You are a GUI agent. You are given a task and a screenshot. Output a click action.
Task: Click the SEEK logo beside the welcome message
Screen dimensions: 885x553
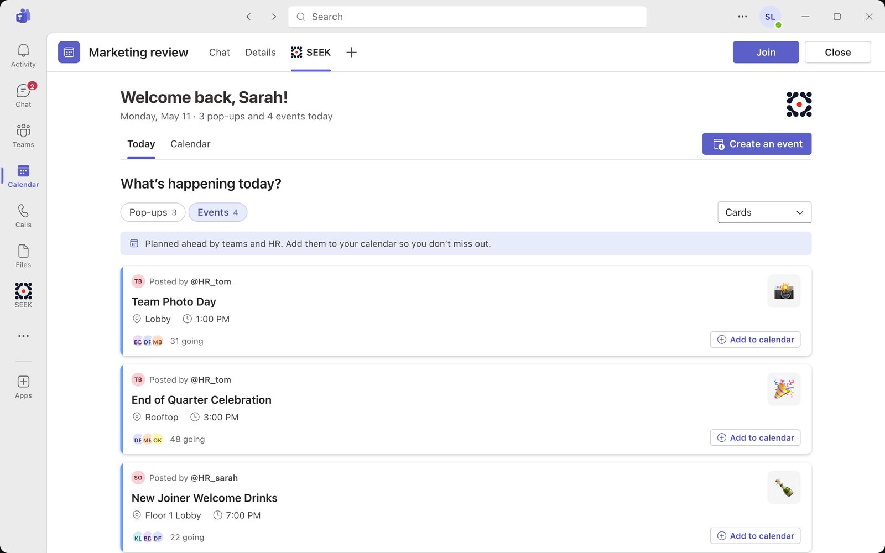tap(799, 105)
